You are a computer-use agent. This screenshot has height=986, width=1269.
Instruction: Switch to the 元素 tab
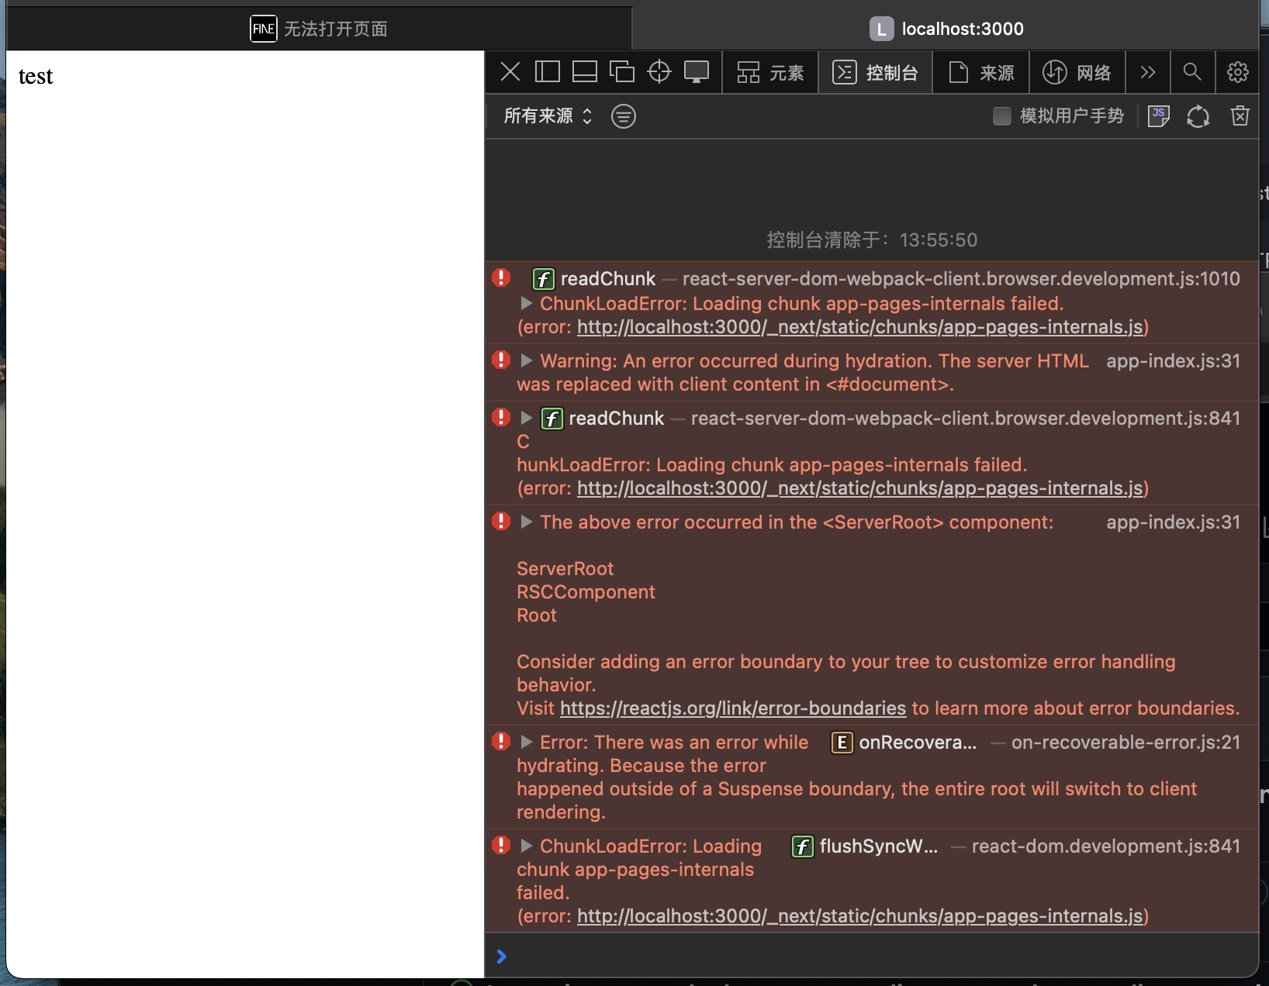[771, 72]
